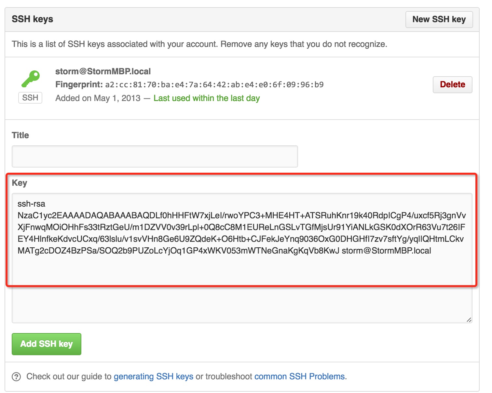Click the Added on May 1, 2013 text
The width and height of the screenshot is (492, 393).
[x=98, y=98]
